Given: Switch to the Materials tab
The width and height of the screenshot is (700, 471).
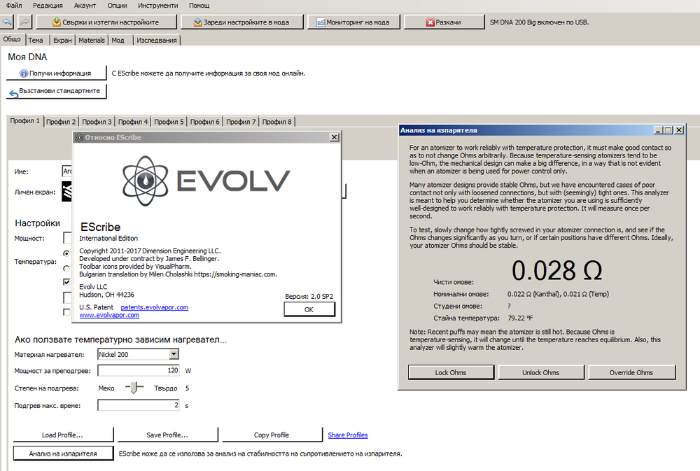Looking at the screenshot, I should [92, 40].
